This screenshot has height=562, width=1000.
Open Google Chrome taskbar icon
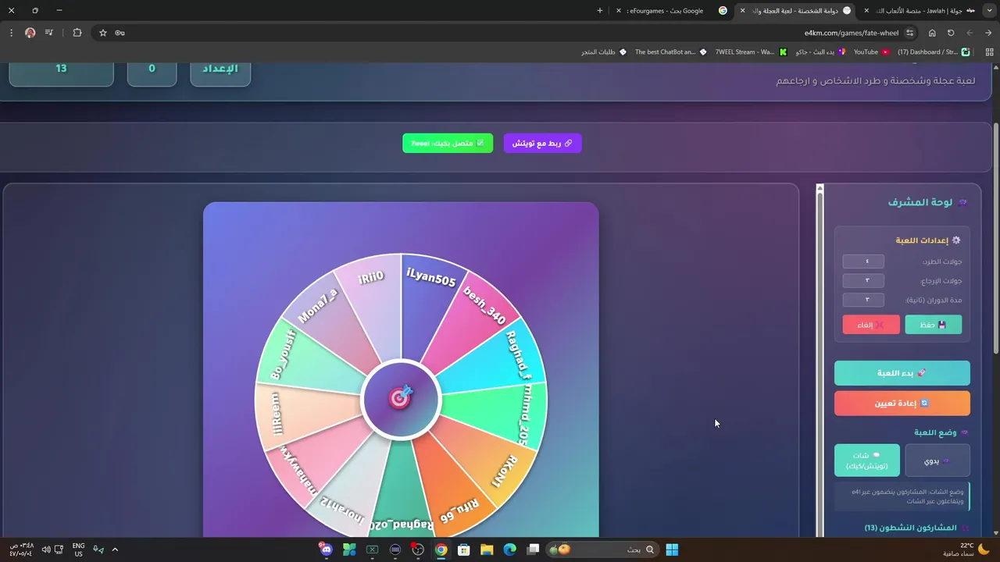tap(441, 550)
